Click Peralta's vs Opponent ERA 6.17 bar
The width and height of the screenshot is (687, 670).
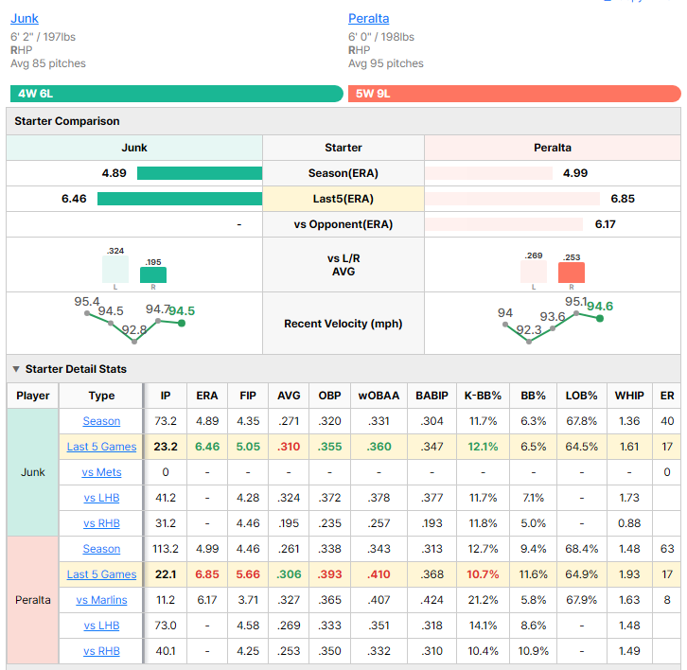(503, 224)
